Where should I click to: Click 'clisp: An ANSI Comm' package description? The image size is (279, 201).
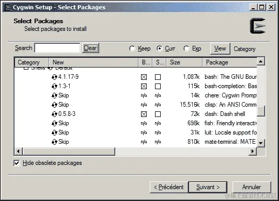pyautogui.click(x=230, y=105)
